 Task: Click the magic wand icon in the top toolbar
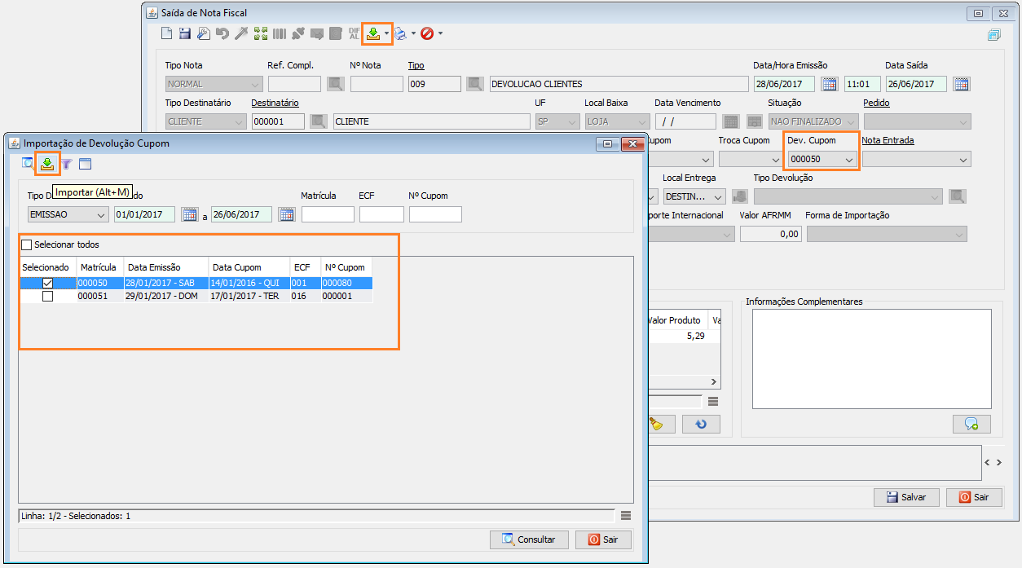241,33
